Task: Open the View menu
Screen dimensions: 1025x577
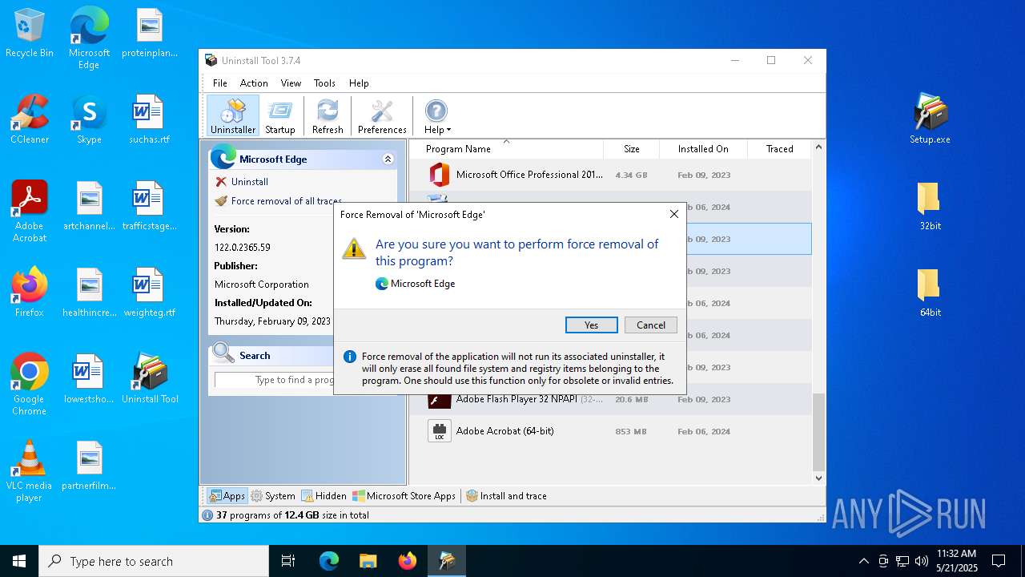Action: (x=291, y=83)
